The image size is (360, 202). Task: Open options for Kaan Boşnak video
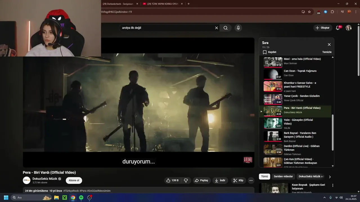point(333,185)
